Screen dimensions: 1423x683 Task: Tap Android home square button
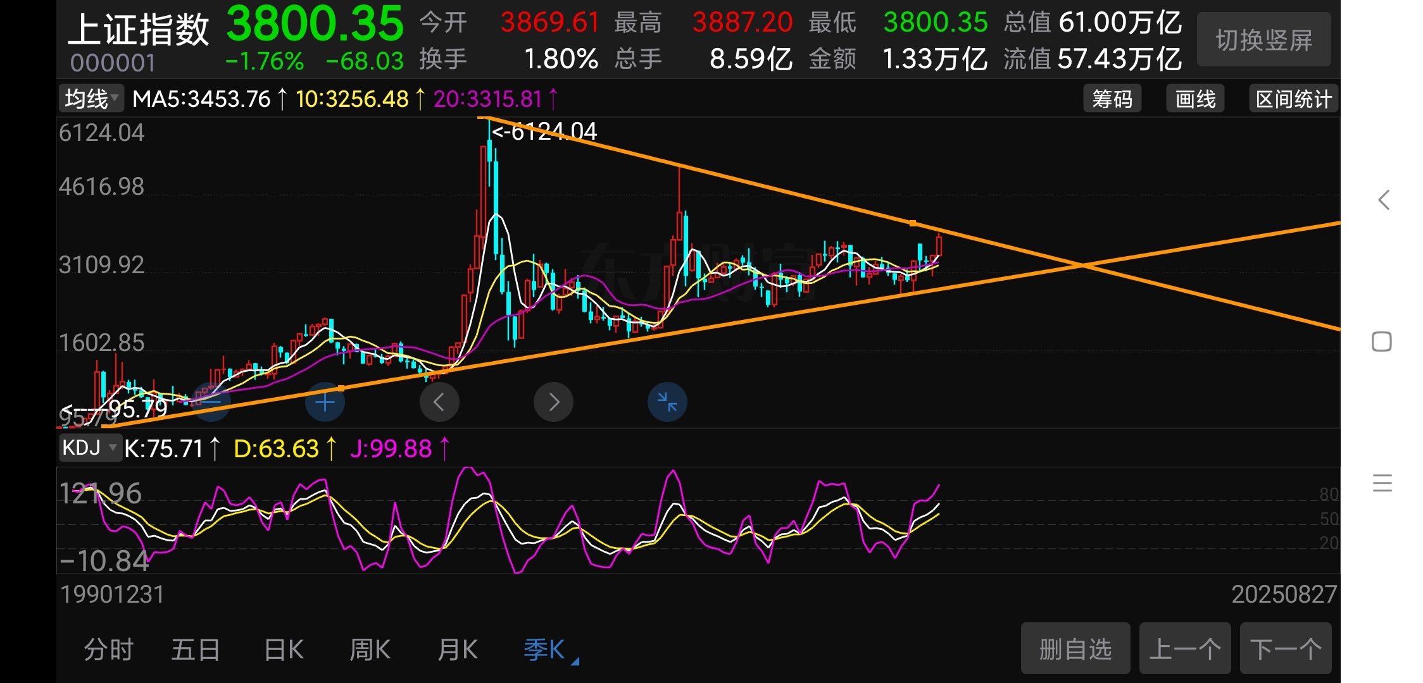pyautogui.click(x=1382, y=341)
